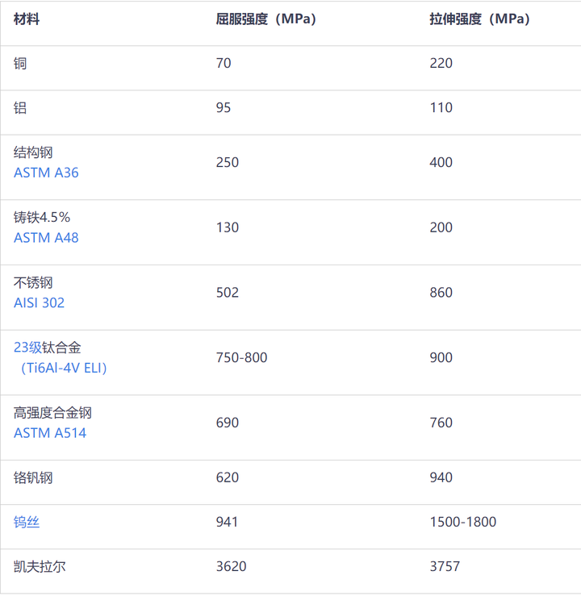
Task: Open the ASTM A514 link
Action: pos(50,433)
